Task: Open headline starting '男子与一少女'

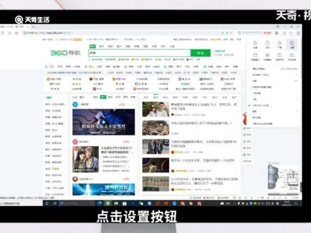Action: [203, 160]
